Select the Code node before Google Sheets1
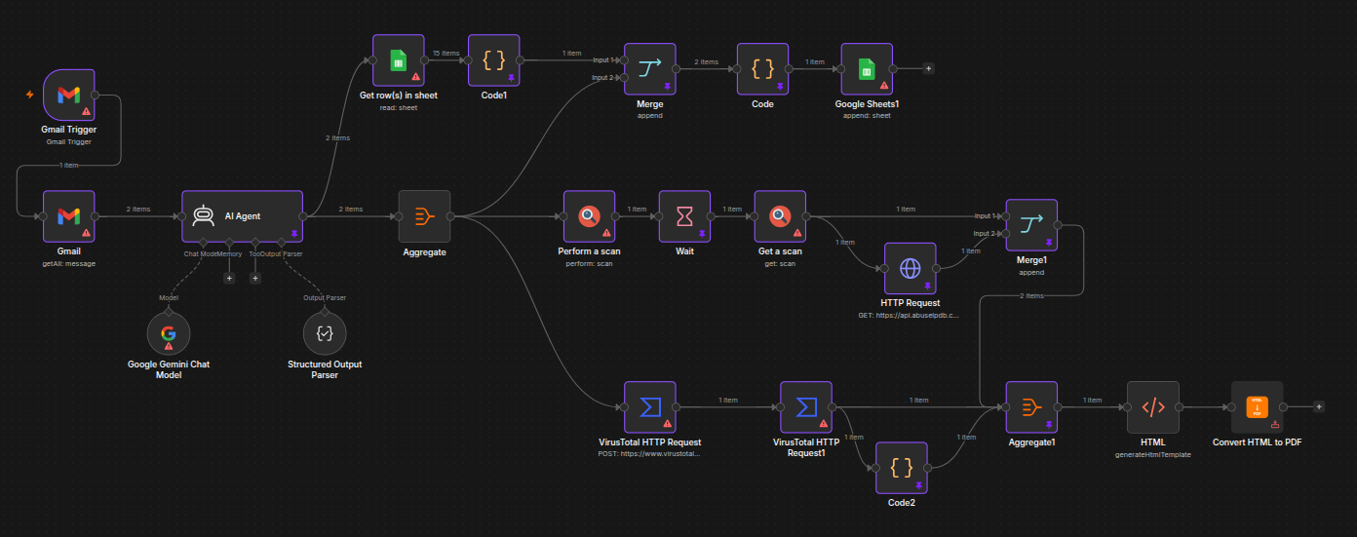The image size is (1357, 537). [762, 68]
